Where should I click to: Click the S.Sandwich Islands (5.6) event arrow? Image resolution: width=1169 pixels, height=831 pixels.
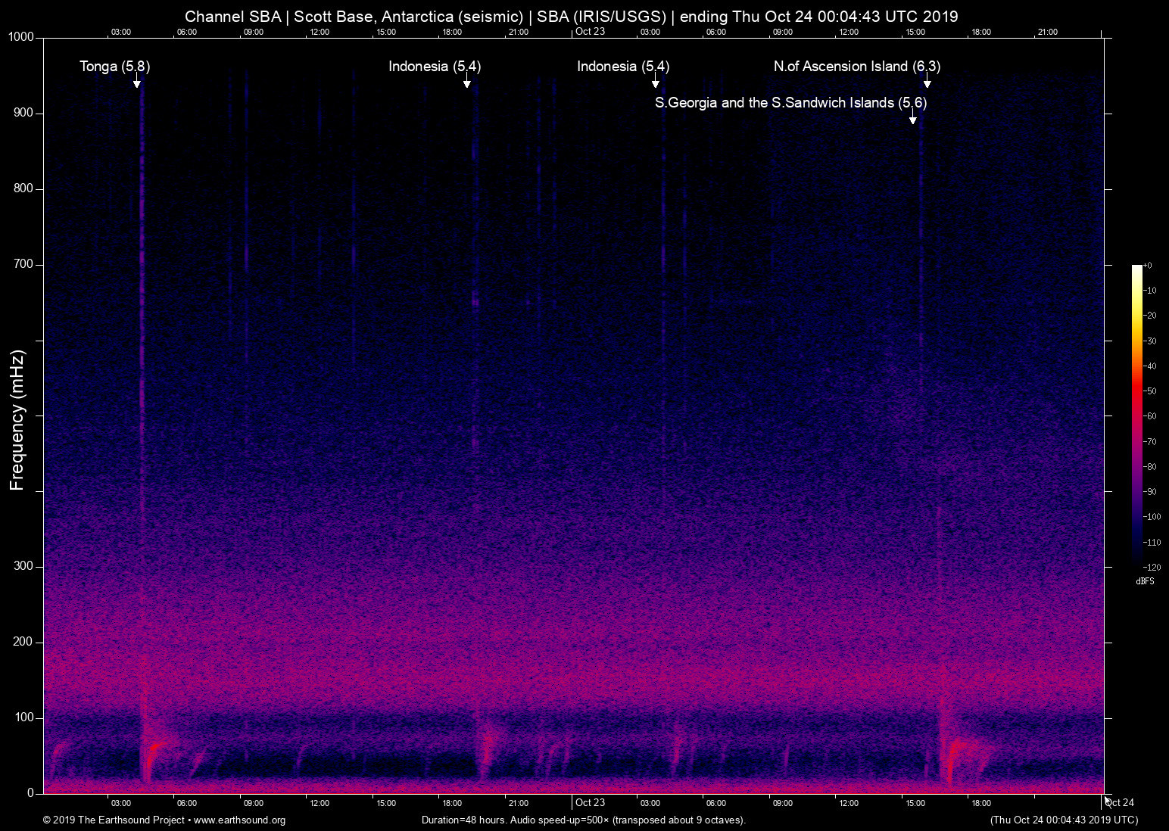click(x=913, y=120)
